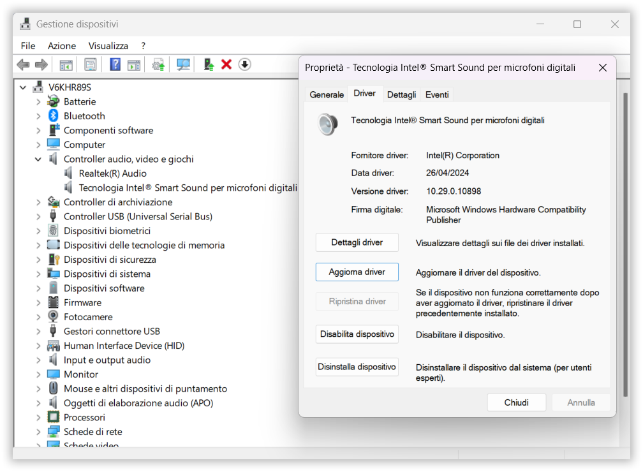Click the red X uninstall device icon
Screen dimensions: 643x472
[226, 64]
